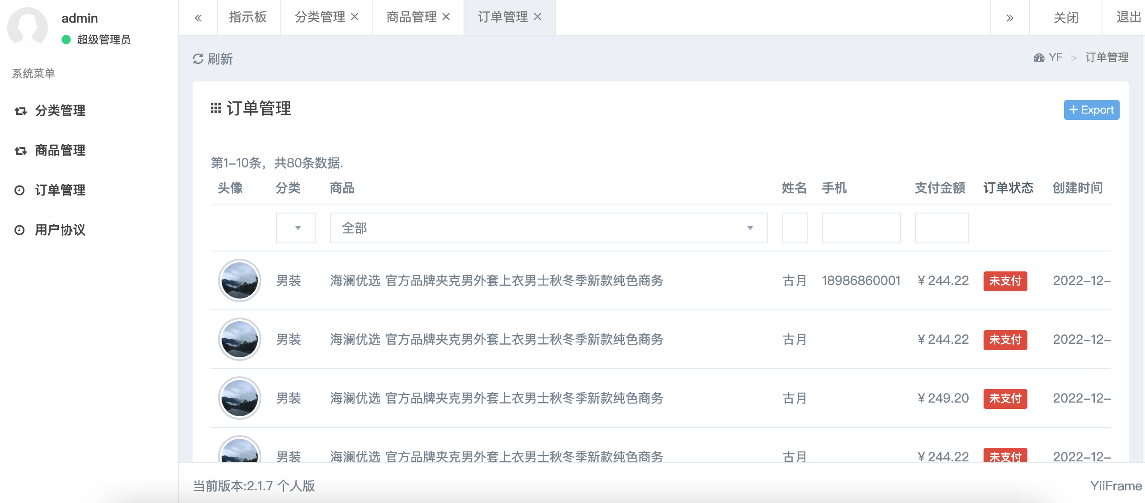The image size is (1145, 503).
Task: Open the 关闭 tab actions menu
Action: (1066, 18)
